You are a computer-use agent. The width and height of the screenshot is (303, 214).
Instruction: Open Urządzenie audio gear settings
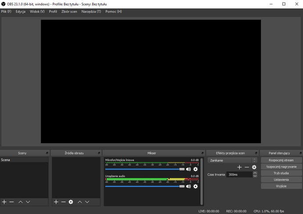coord(195,186)
